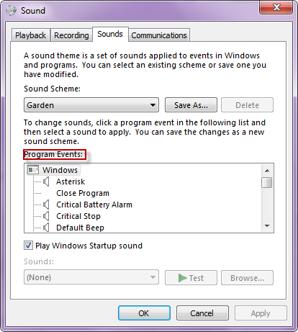Click the Cancel button
Image resolution: width=298 pixels, height=332 pixels.
point(202,313)
